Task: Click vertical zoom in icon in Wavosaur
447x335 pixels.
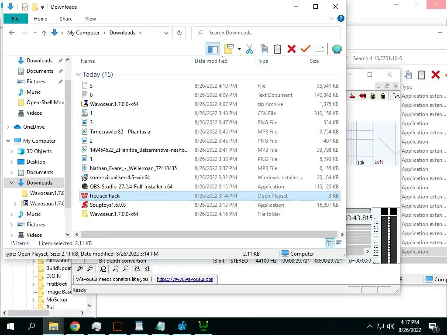Action: (x=115, y=269)
